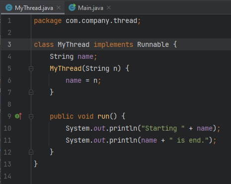The width and height of the screenshot is (231, 184).
Task: Click the 'public' keyword on line 9
Action: point(62,117)
